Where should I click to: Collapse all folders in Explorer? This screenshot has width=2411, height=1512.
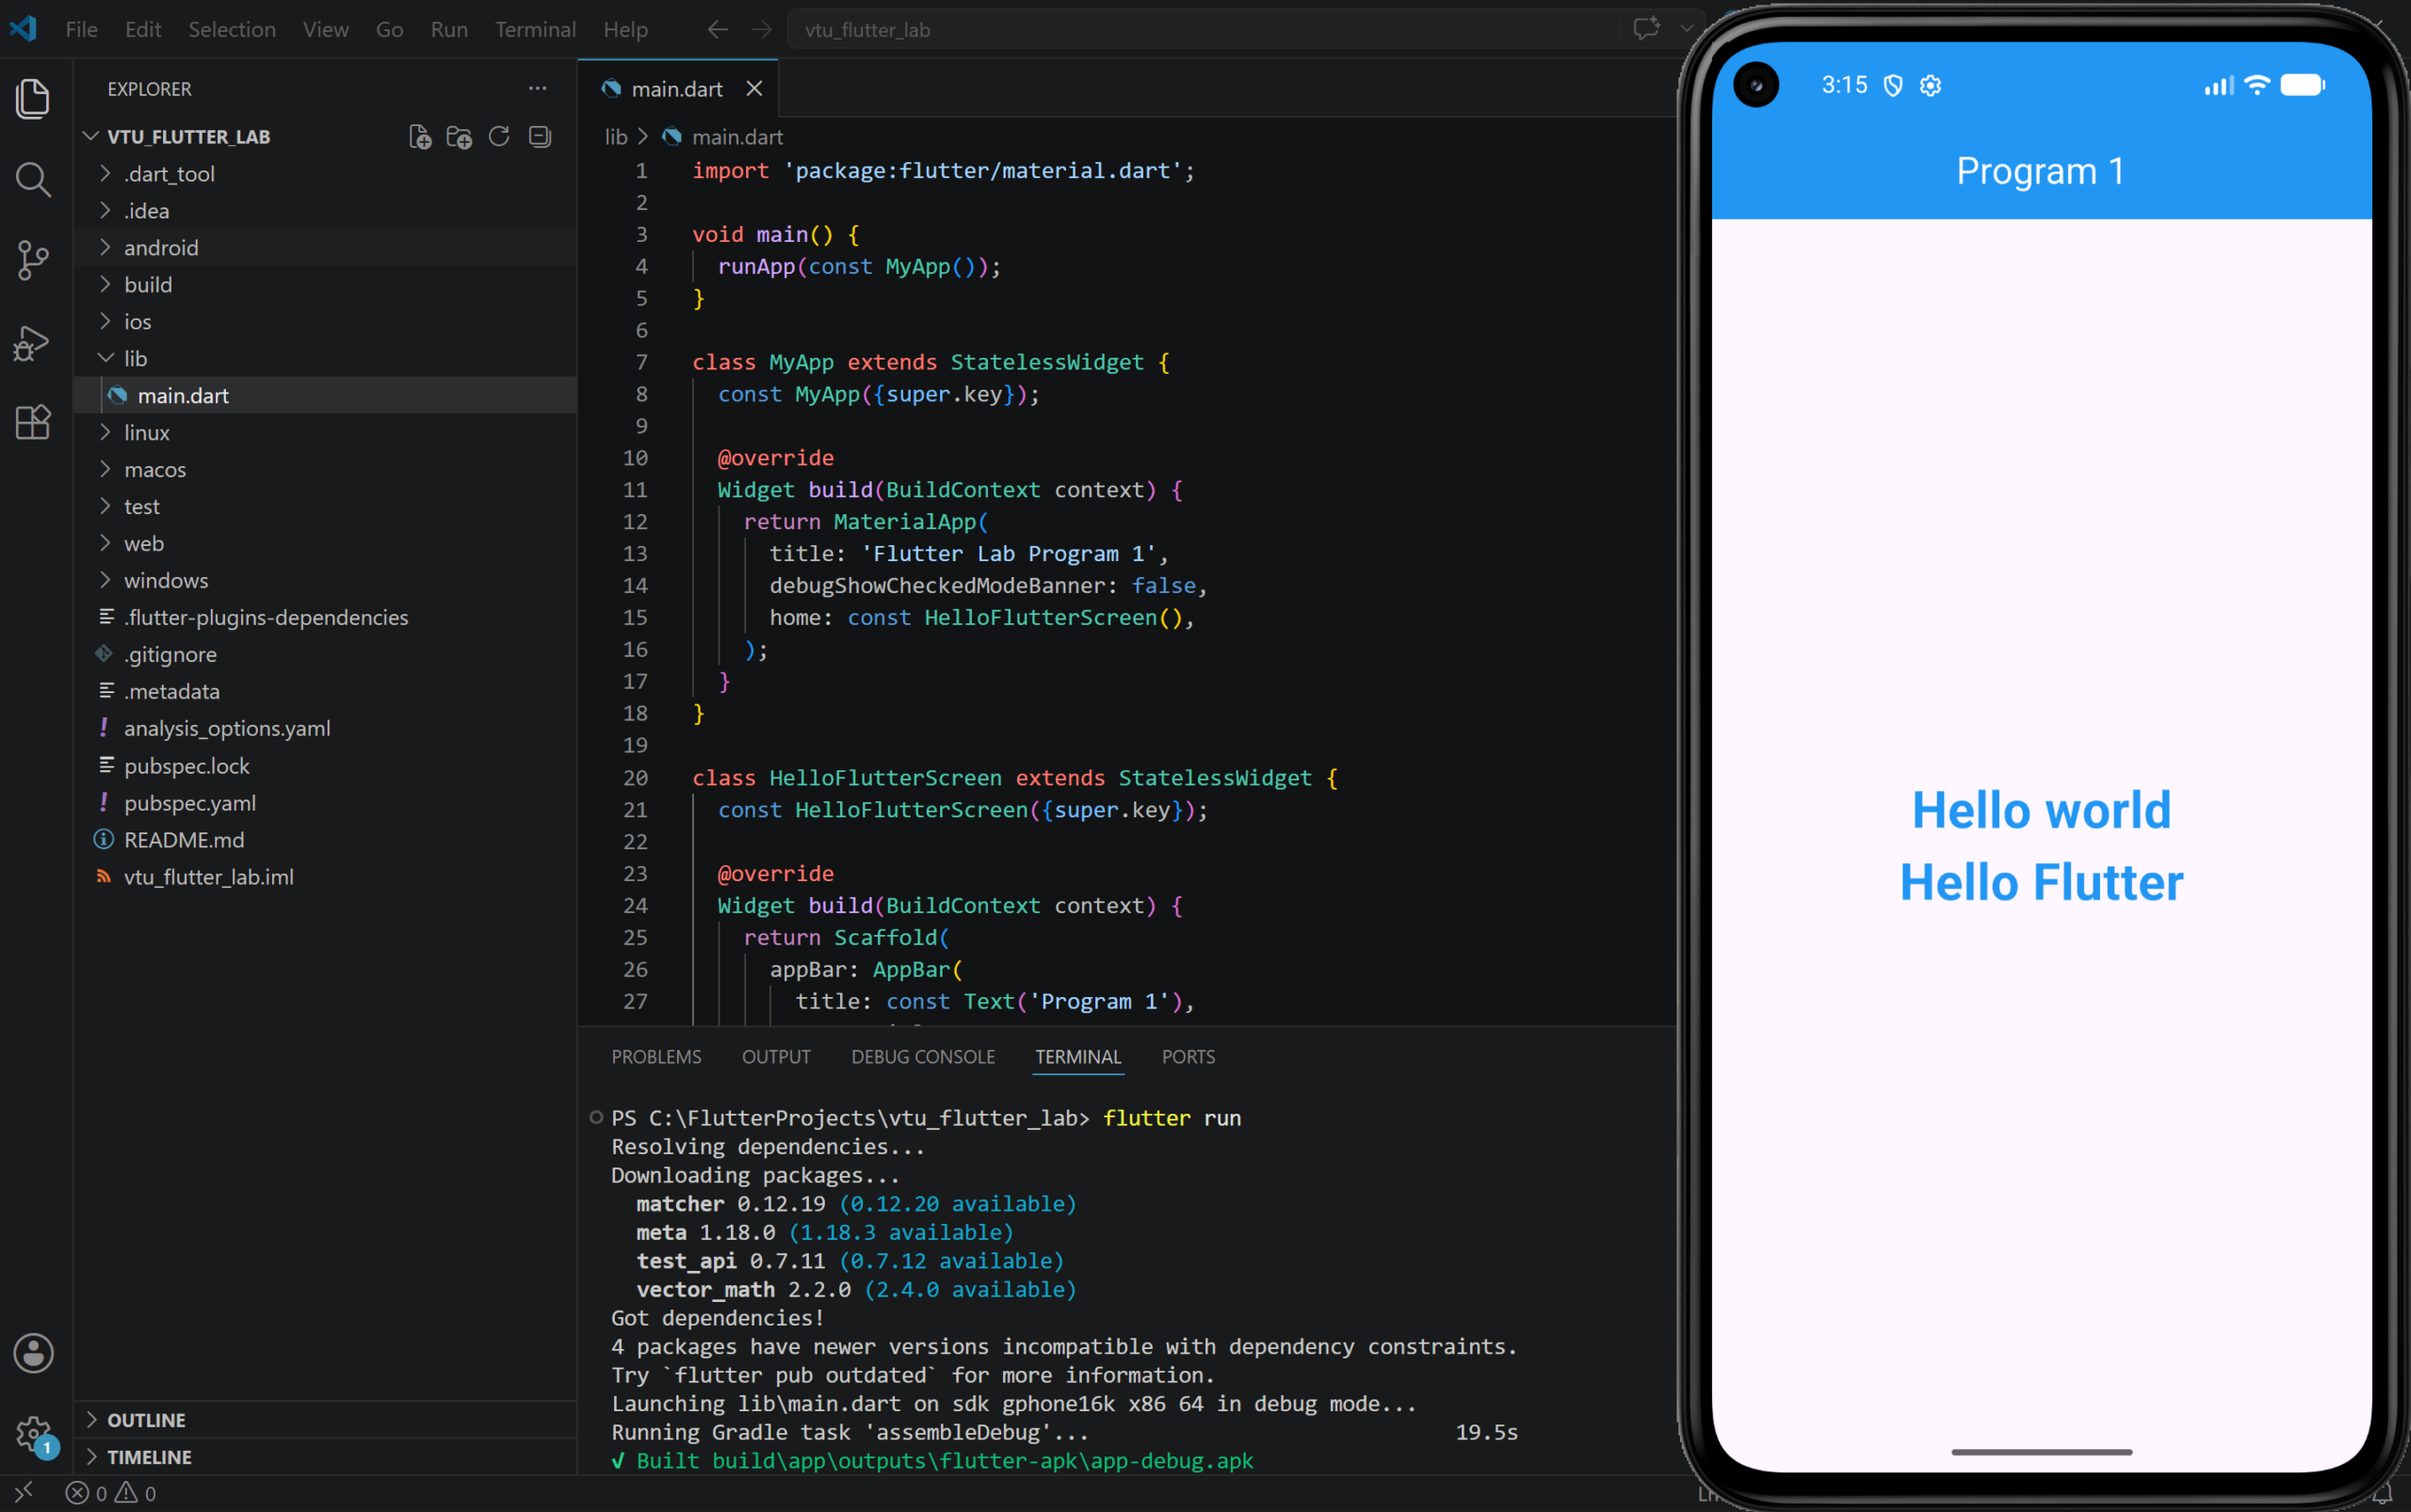(x=541, y=136)
